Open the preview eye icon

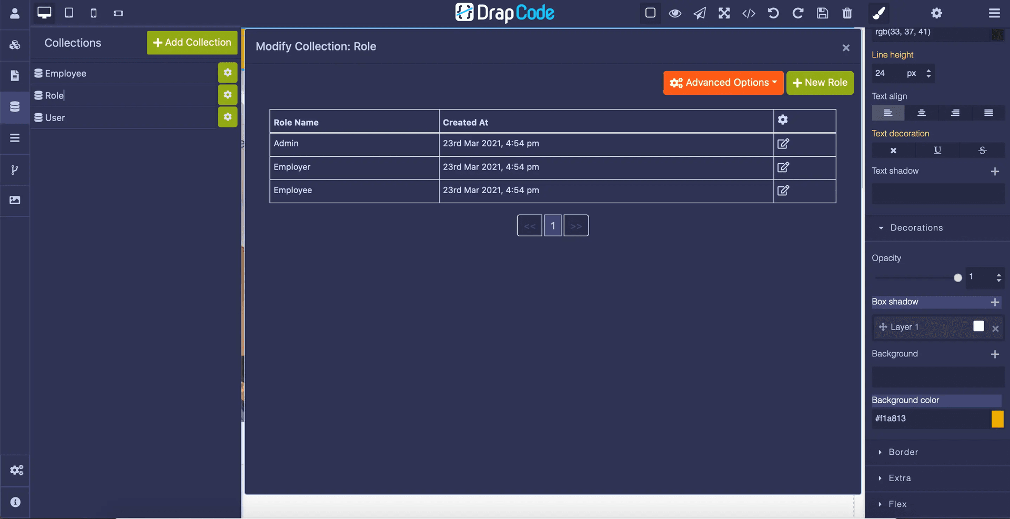[x=674, y=13]
